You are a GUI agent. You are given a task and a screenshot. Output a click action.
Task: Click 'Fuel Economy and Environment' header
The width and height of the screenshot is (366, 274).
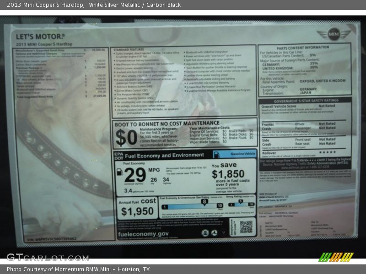164,155
